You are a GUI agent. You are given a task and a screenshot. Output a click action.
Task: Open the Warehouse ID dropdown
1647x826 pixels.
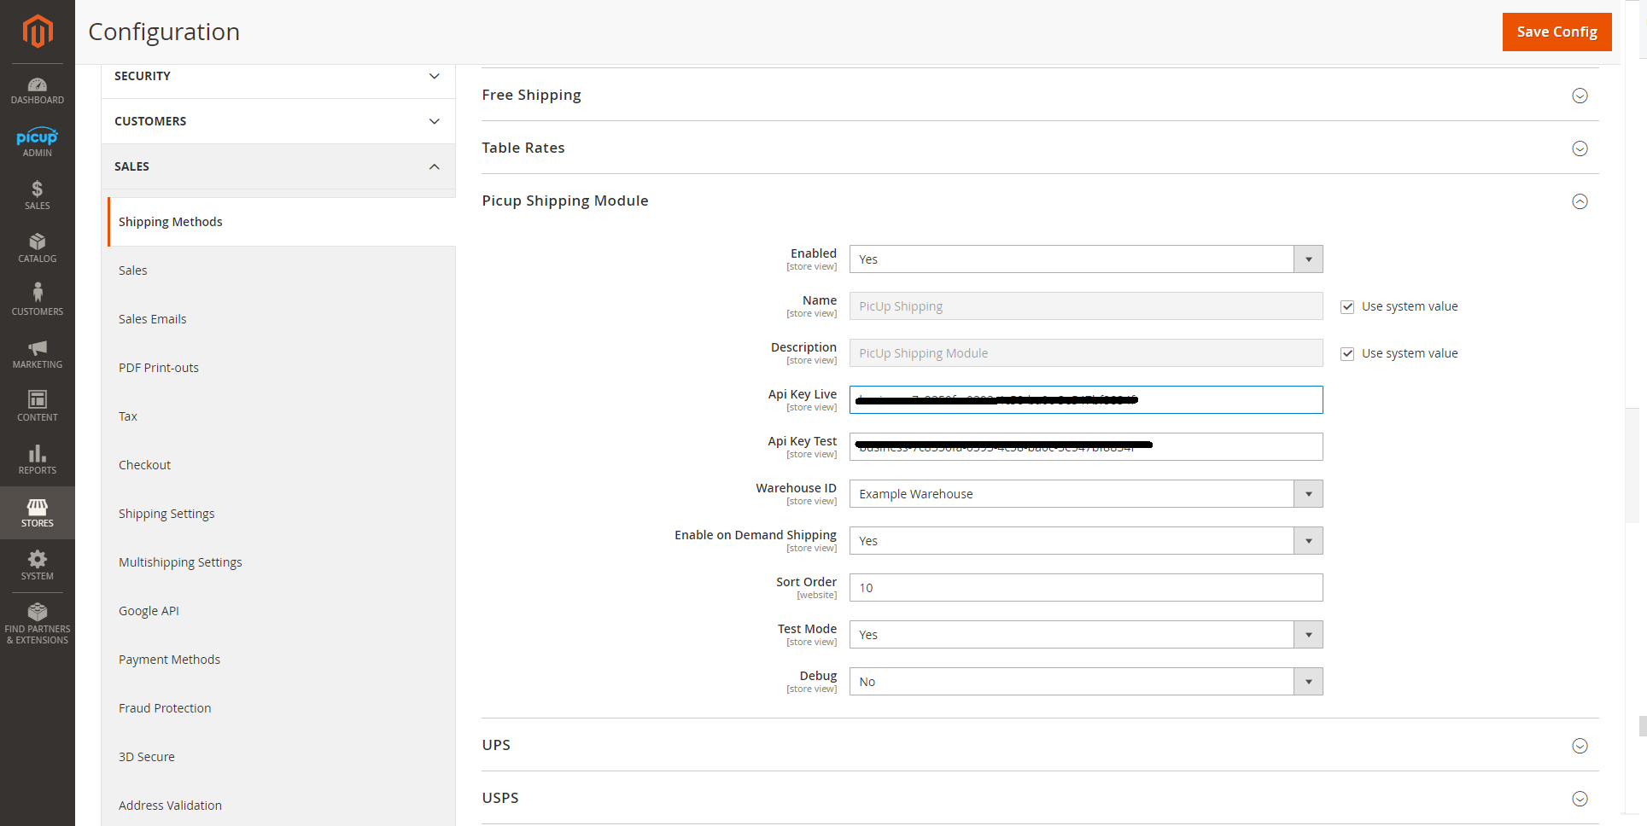click(x=1086, y=494)
